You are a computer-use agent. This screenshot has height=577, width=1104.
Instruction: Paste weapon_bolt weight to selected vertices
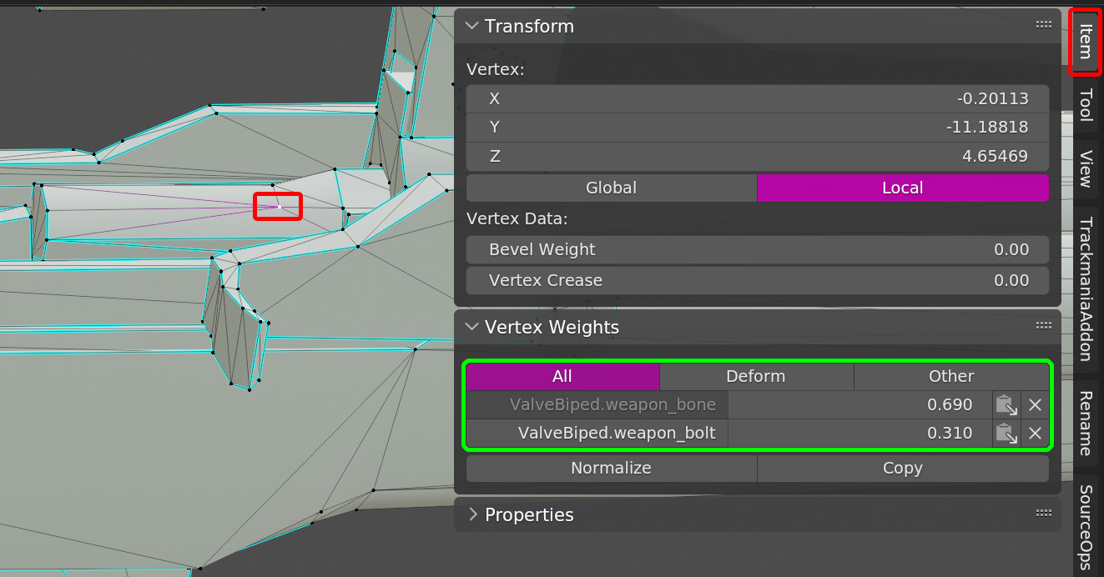1006,434
